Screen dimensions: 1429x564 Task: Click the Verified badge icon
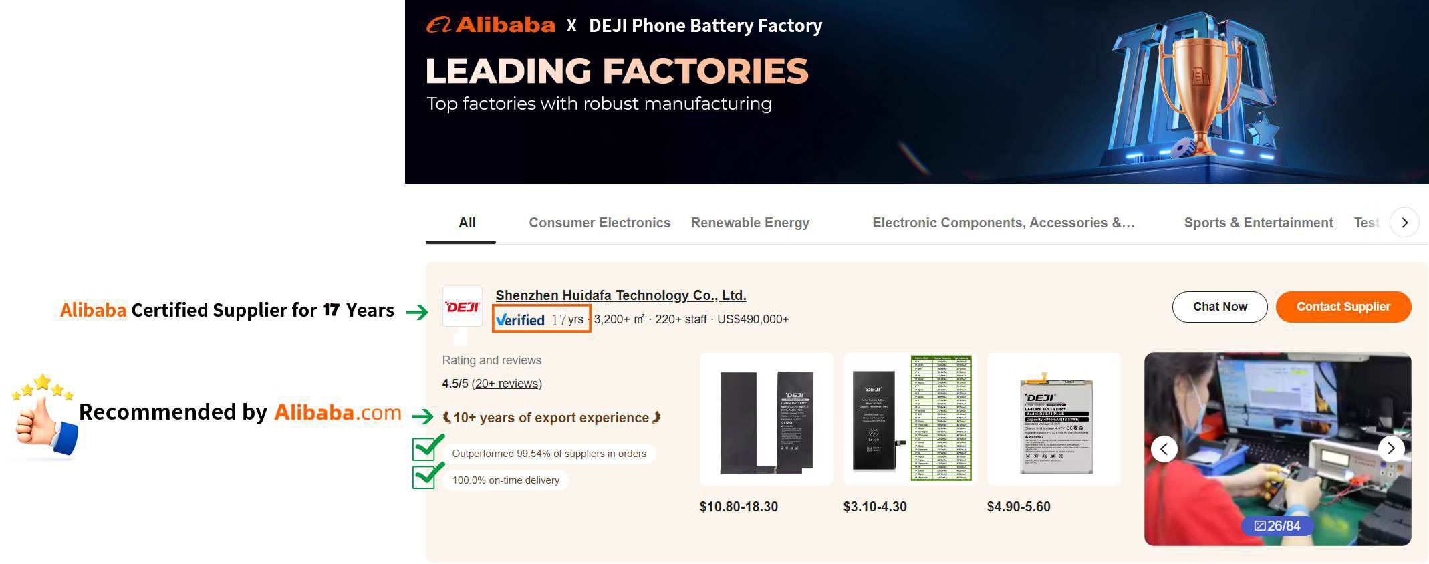coord(520,320)
